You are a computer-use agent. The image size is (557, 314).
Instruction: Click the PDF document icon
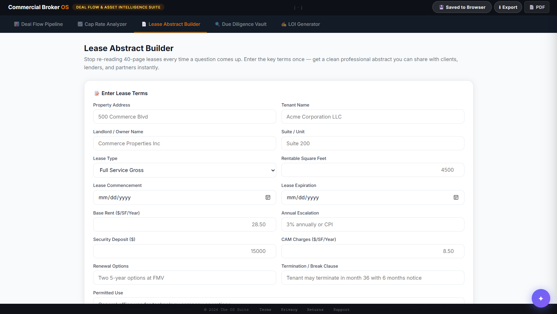pyautogui.click(x=531, y=7)
